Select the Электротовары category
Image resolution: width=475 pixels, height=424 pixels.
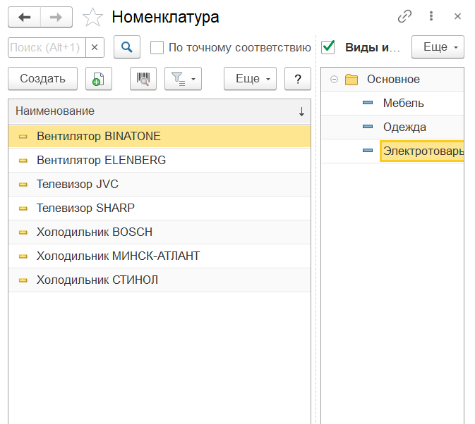point(422,151)
